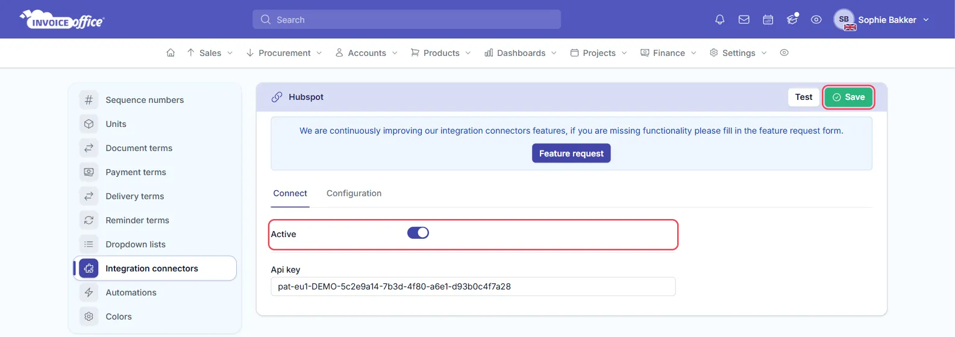Open Sequence numbers settings
Image resolution: width=955 pixels, height=337 pixels.
point(145,100)
